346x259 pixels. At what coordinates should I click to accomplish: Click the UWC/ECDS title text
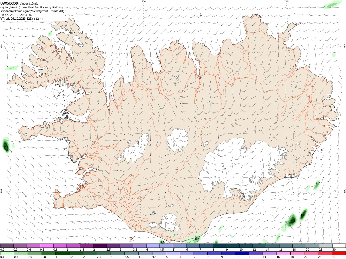(9, 3)
